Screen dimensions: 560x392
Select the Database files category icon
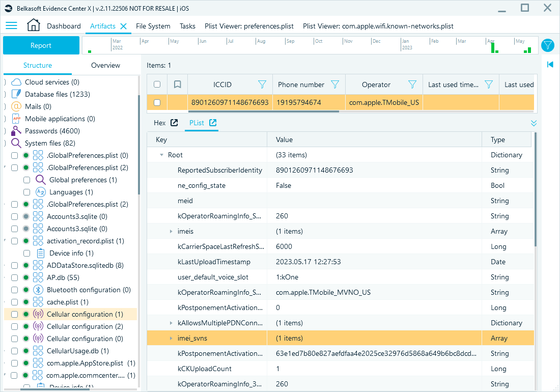(16, 94)
